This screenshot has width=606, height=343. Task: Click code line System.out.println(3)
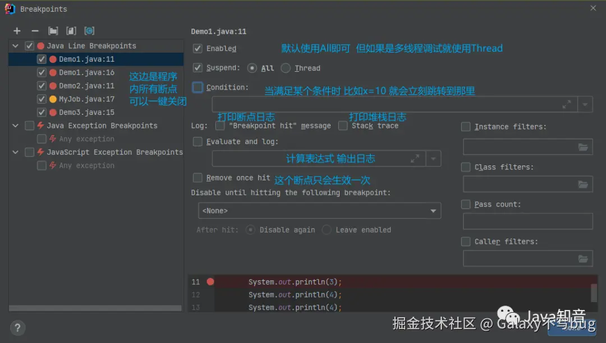tap(295, 282)
